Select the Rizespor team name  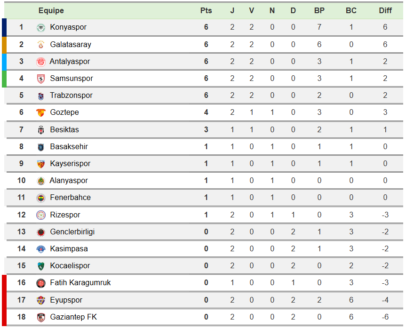click(65, 215)
